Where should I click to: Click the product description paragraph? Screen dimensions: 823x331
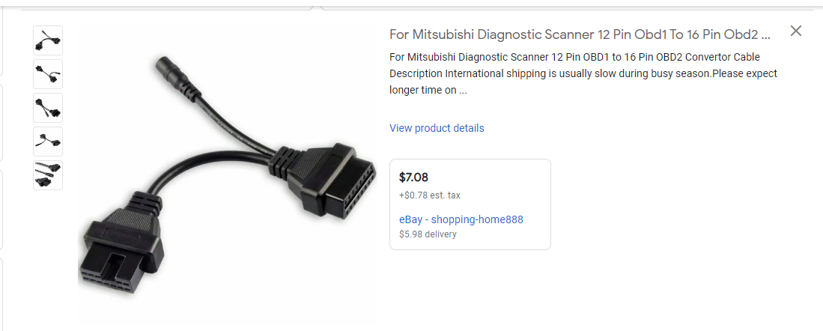(x=583, y=73)
